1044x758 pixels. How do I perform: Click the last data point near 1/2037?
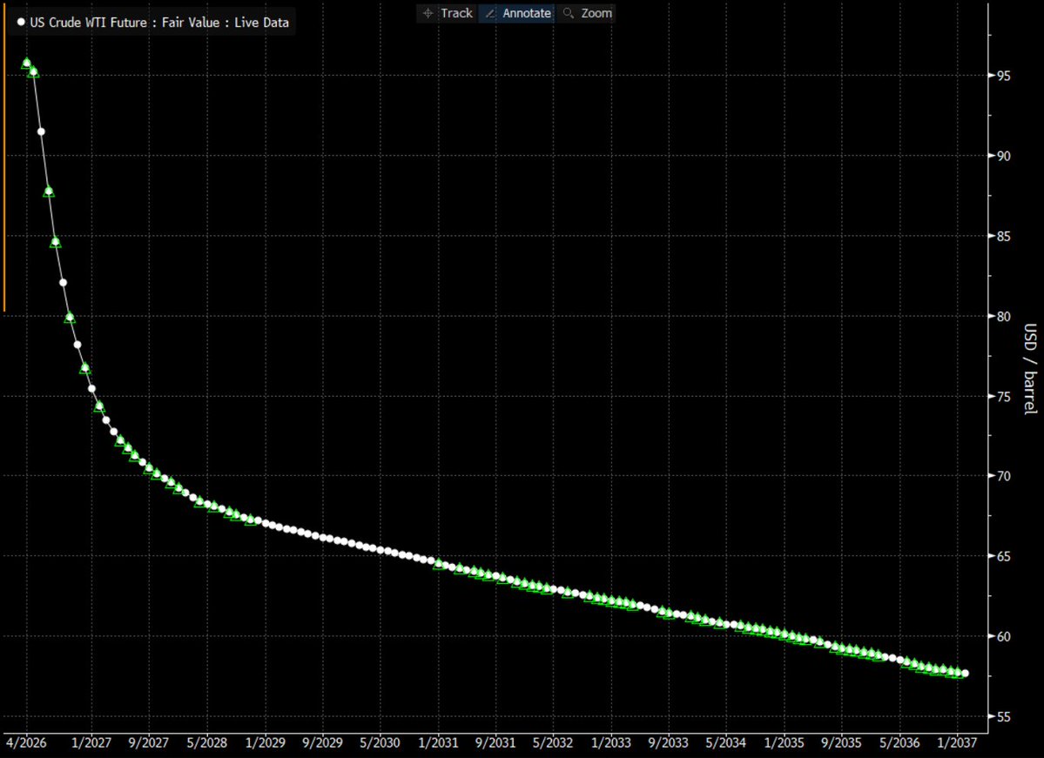966,674
